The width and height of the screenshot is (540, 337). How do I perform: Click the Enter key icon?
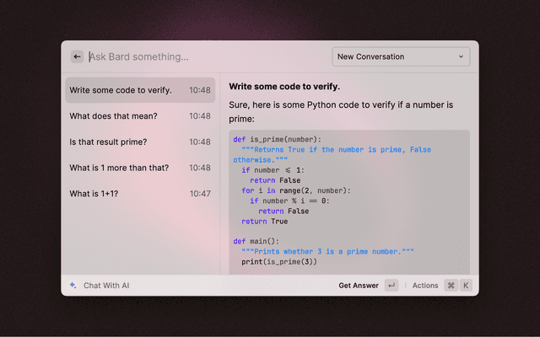[x=391, y=286]
